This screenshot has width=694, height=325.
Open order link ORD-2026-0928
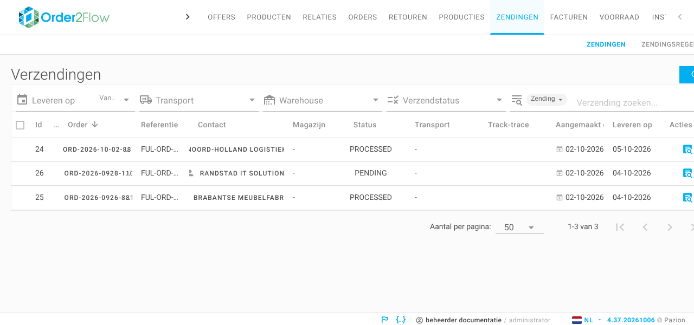pyautogui.click(x=98, y=173)
